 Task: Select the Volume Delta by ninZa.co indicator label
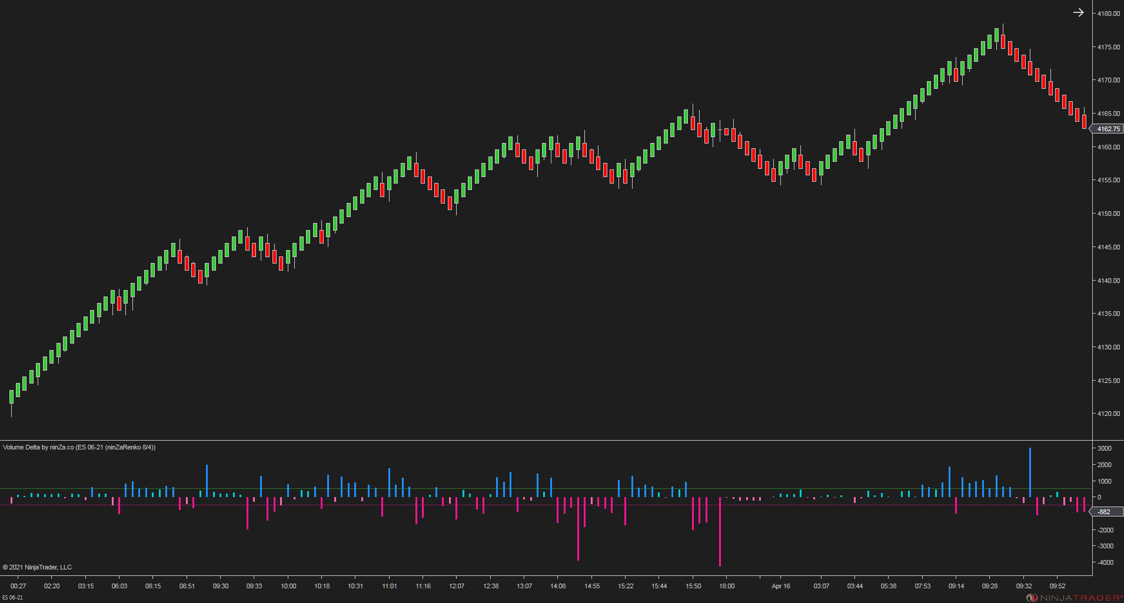79,447
